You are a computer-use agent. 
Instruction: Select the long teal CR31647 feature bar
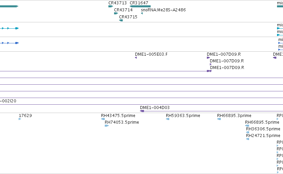pyautogui.click(x=140, y=6)
